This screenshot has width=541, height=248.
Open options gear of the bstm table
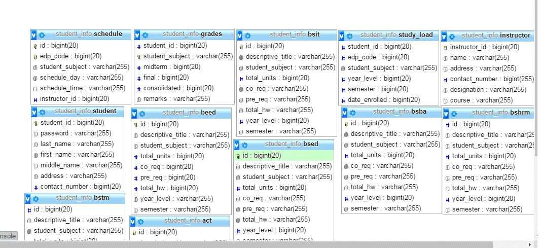(x=35, y=199)
